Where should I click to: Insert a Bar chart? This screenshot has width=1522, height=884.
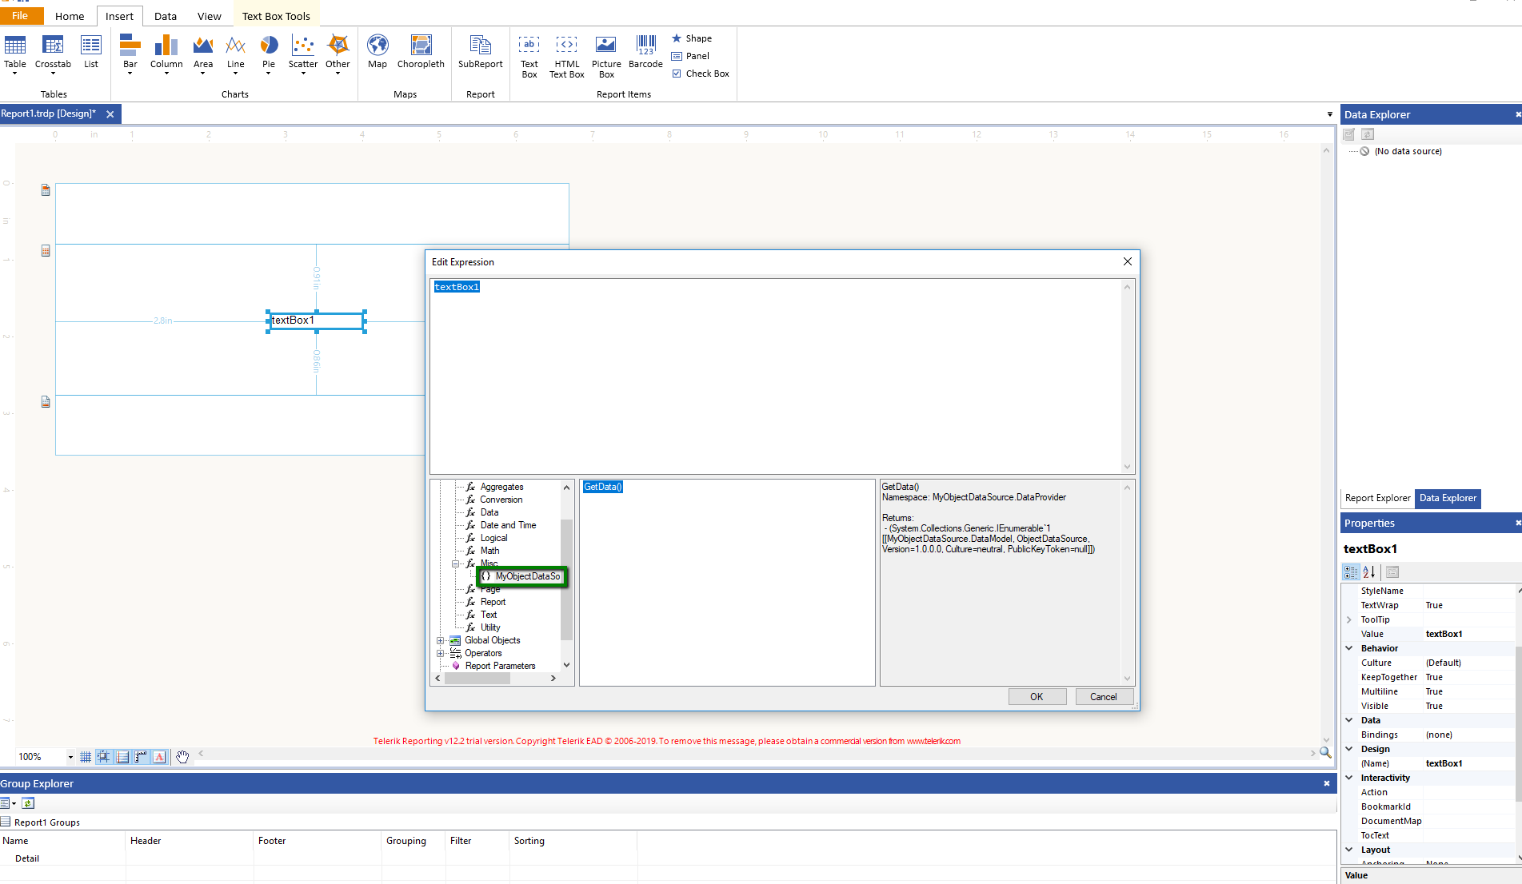(130, 54)
